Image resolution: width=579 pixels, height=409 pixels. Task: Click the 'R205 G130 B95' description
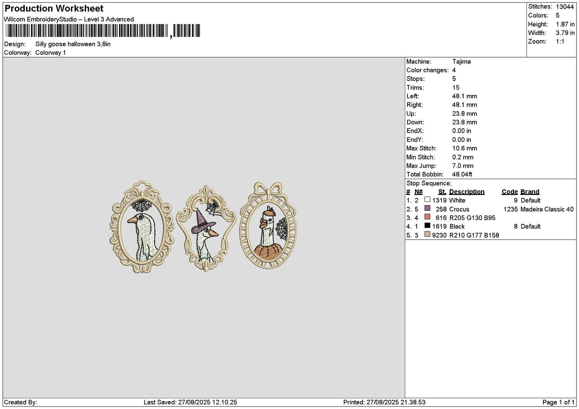(472, 218)
